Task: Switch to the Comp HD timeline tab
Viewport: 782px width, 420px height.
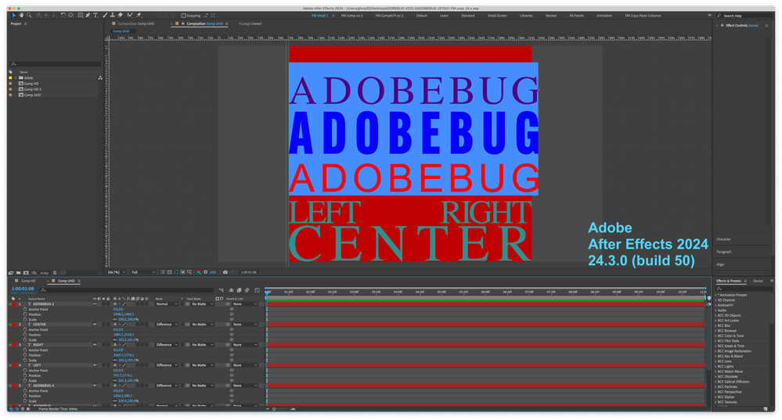Action: (x=28, y=281)
